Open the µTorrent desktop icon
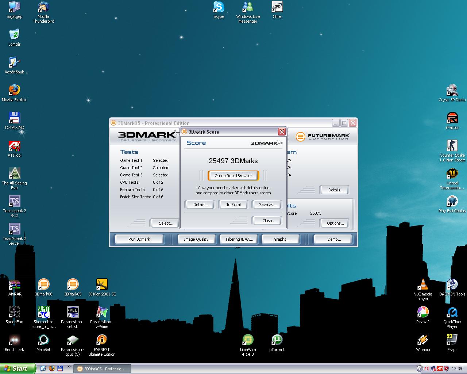The width and height of the screenshot is (467, 374). click(277, 343)
